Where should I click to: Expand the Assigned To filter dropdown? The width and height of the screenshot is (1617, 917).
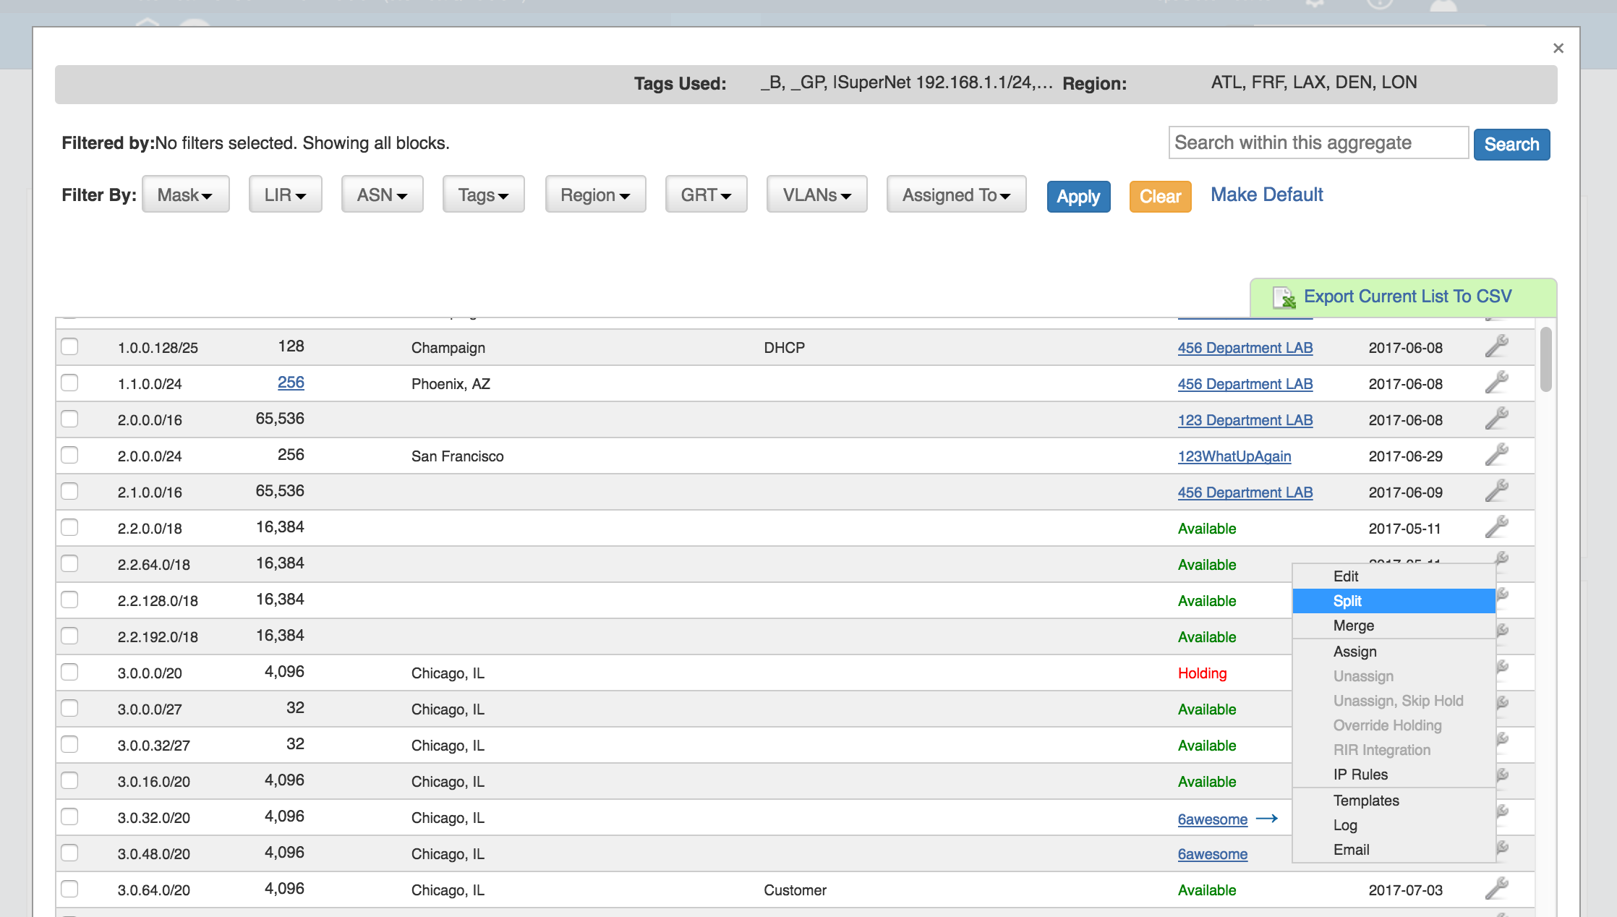pos(955,195)
